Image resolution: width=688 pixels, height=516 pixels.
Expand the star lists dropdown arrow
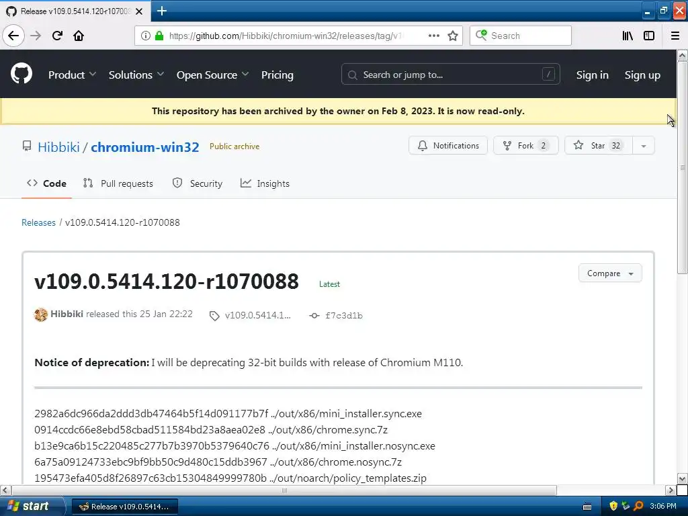point(644,146)
